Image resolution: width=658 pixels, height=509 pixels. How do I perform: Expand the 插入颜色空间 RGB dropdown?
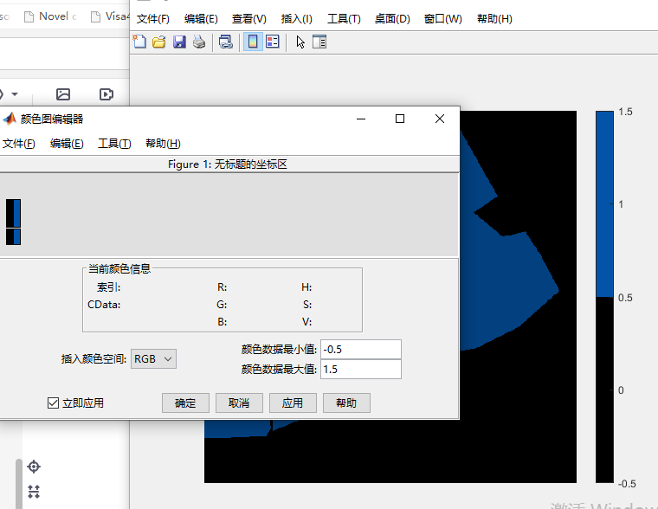(x=153, y=359)
